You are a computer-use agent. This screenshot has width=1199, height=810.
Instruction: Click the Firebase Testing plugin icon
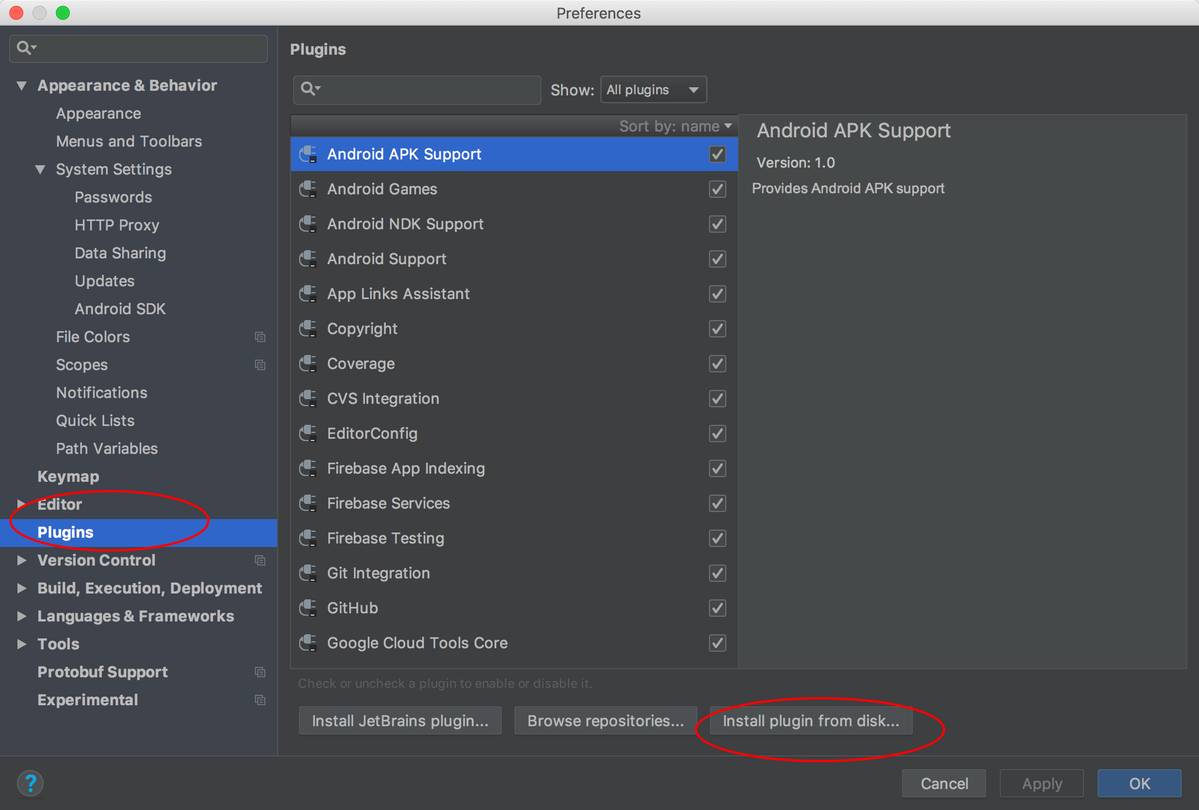pos(308,538)
